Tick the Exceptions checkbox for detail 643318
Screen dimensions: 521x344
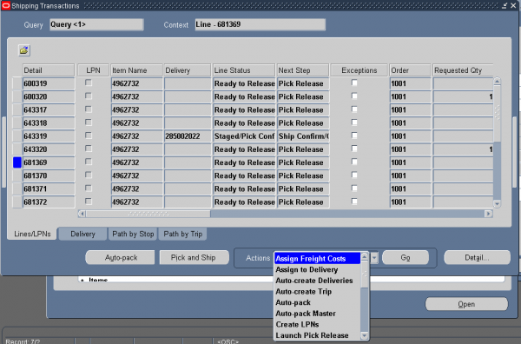[x=354, y=122]
